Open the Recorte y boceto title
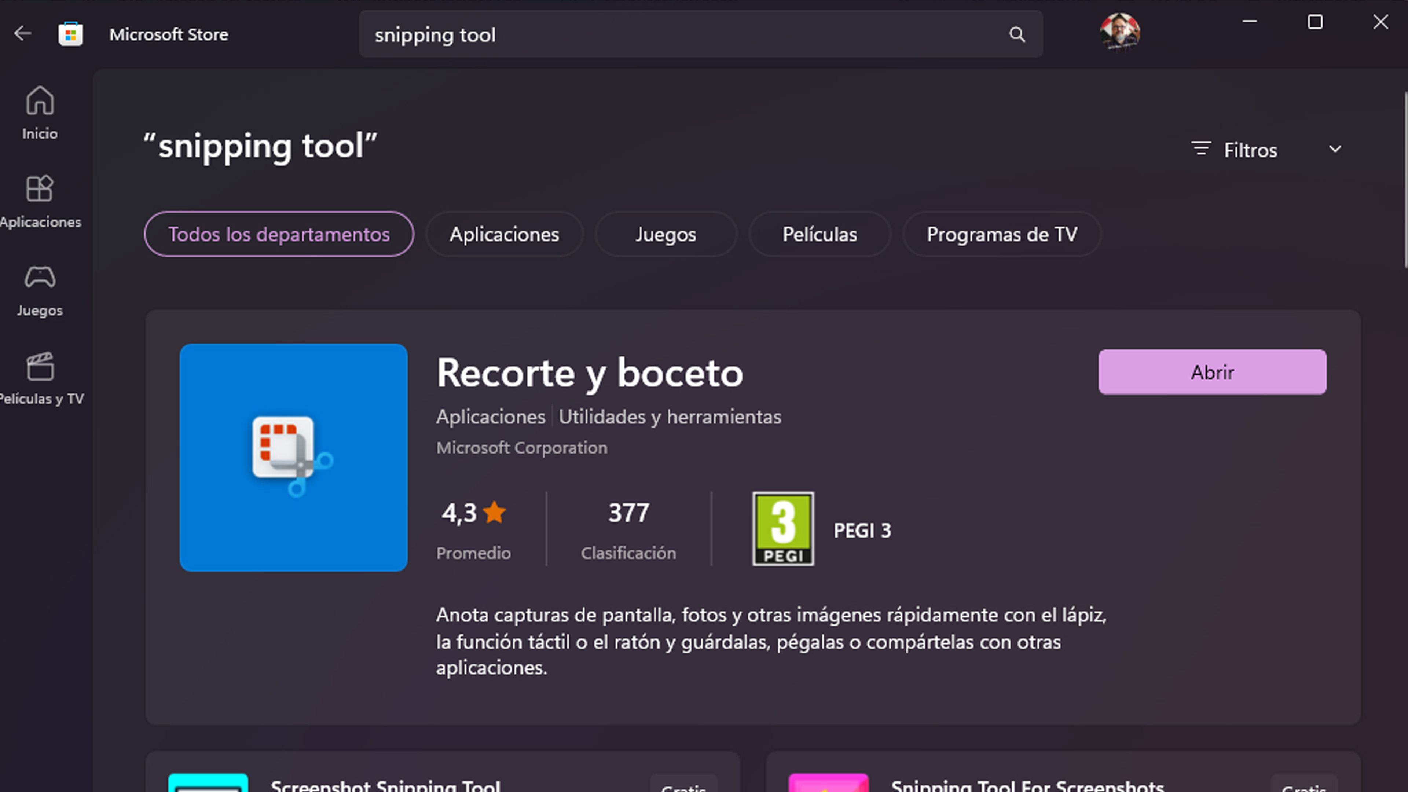The width and height of the screenshot is (1408, 792). (590, 373)
